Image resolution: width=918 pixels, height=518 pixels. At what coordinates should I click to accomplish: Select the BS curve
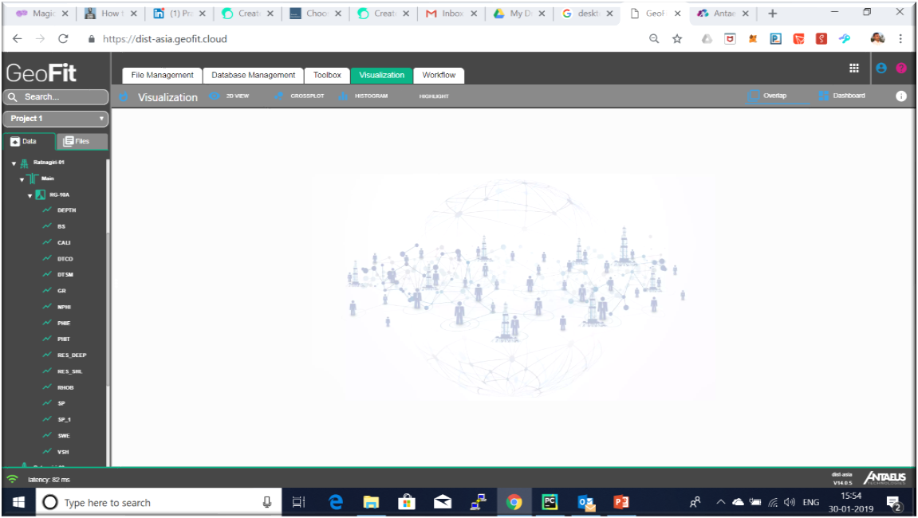click(x=61, y=226)
